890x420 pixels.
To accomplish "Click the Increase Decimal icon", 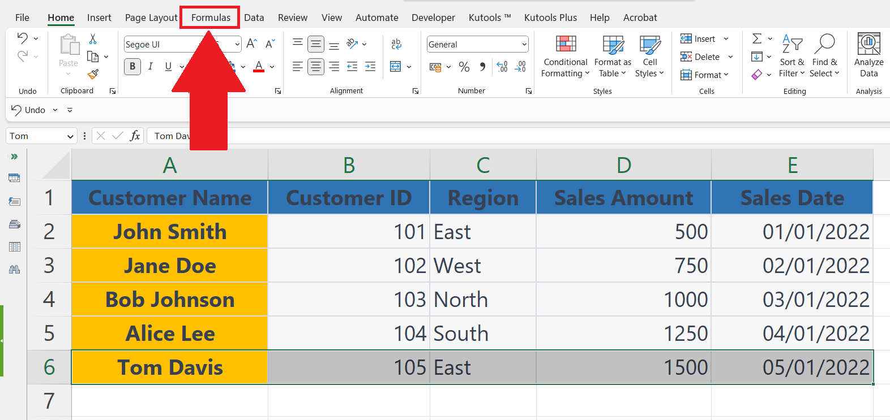I will [502, 67].
